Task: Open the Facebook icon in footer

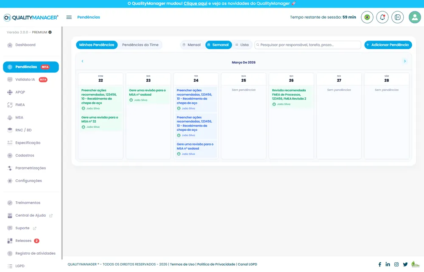Action: click(x=379, y=264)
